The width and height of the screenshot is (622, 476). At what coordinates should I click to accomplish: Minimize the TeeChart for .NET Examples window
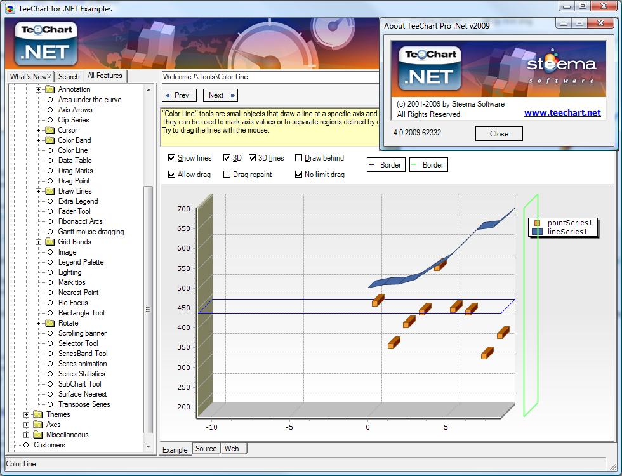[x=566, y=6]
